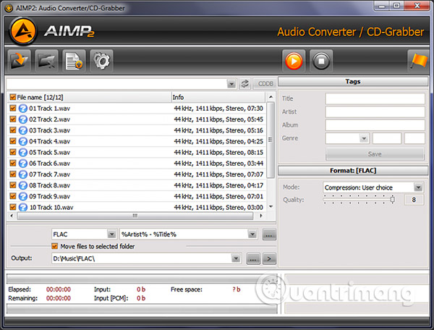Click the file icon of 03 Track 3.wav
The height and width of the screenshot is (330, 434).
pos(23,130)
